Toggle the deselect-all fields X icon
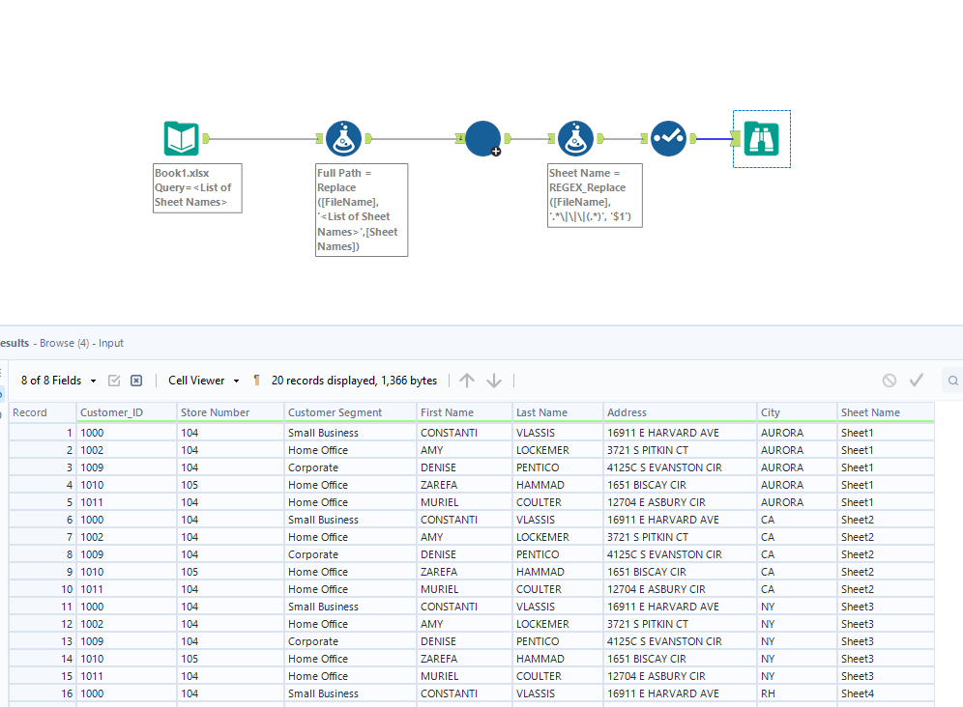This screenshot has width=963, height=707. [x=136, y=381]
